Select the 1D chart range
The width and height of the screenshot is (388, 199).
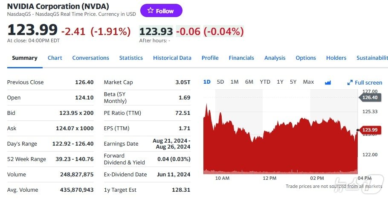(x=207, y=82)
